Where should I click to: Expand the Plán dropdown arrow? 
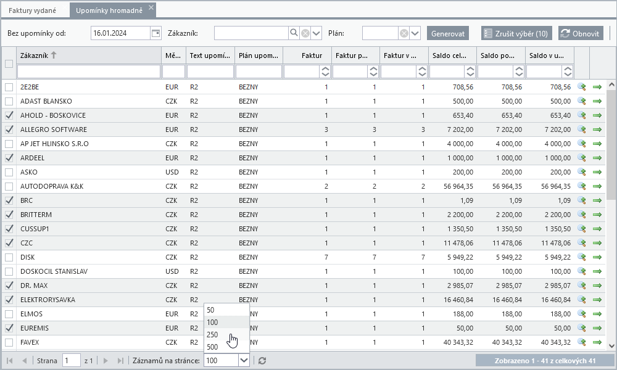415,33
